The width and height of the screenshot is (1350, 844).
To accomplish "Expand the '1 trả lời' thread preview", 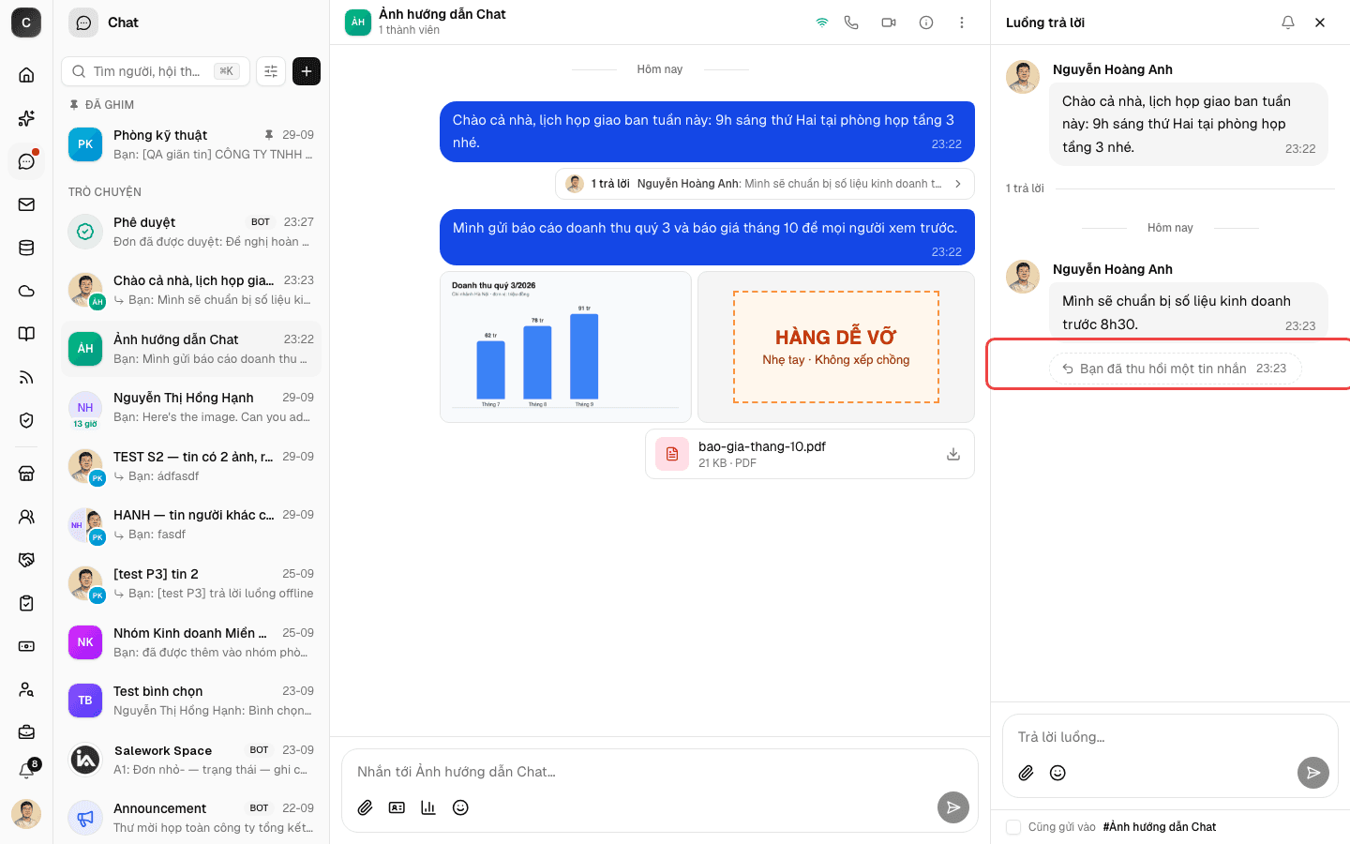I will (x=765, y=184).
